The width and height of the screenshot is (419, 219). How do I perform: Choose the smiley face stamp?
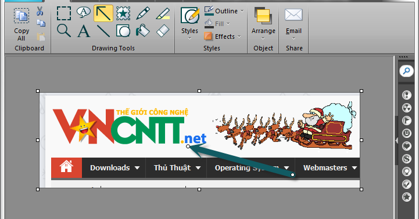point(407,133)
